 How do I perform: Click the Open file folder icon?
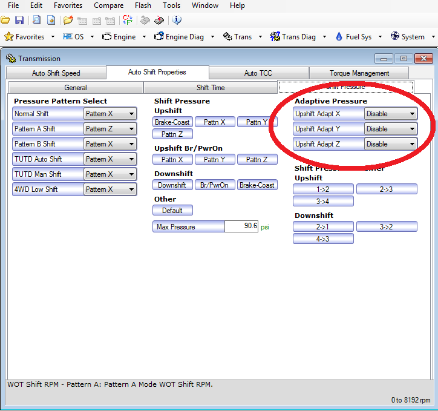coord(5,20)
